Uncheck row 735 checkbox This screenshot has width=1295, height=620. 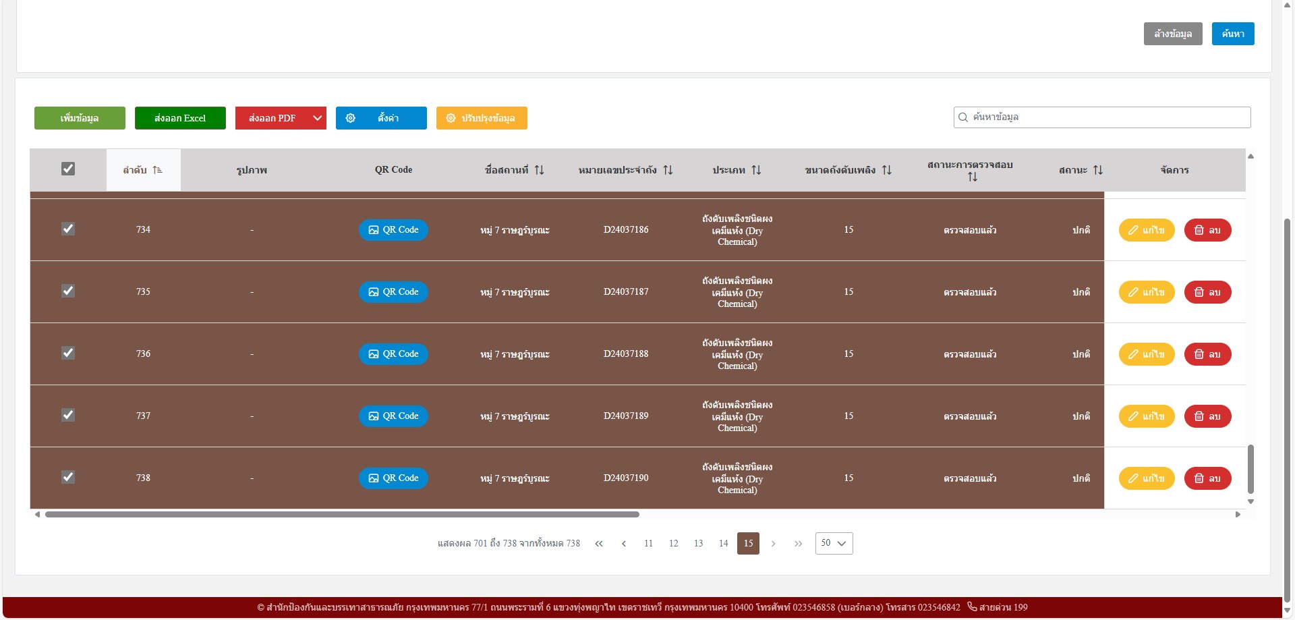coord(68,291)
